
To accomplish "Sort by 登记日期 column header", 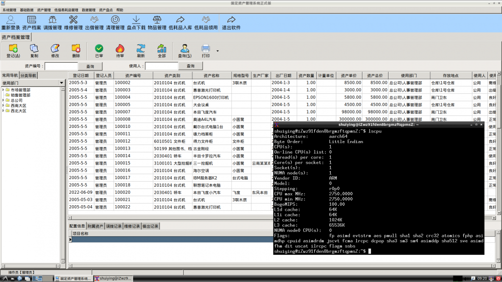I will pyautogui.click(x=81, y=76).
